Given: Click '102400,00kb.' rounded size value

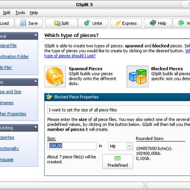Looking at the screenshot, I should tap(149, 153).
